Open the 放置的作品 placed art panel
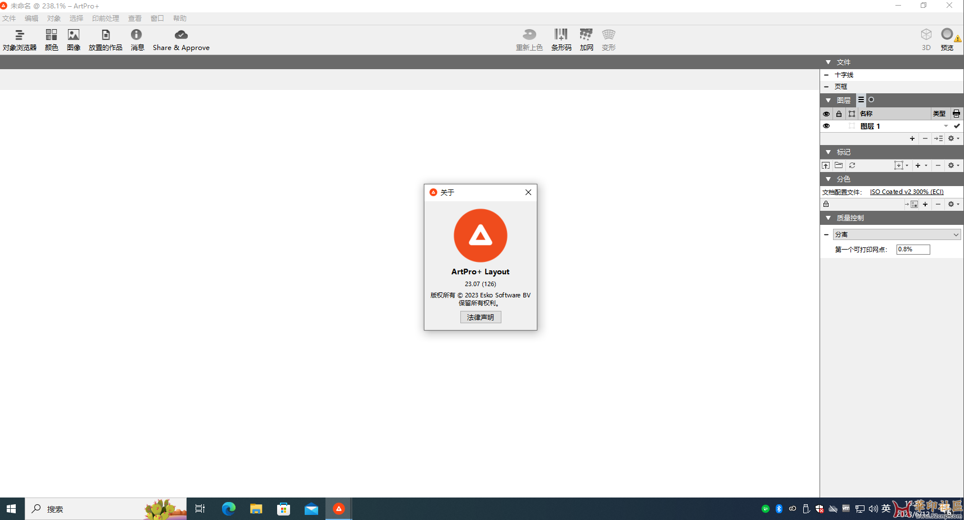This screenshot has width=964, height=520. 106,40
